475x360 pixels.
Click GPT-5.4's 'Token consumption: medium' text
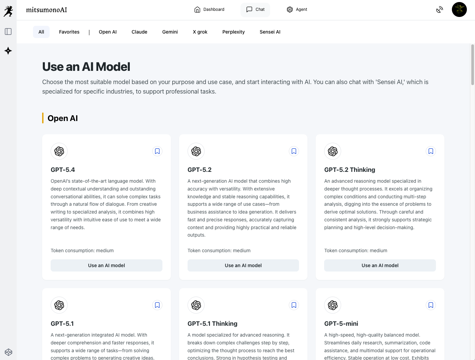pos(82,251)
